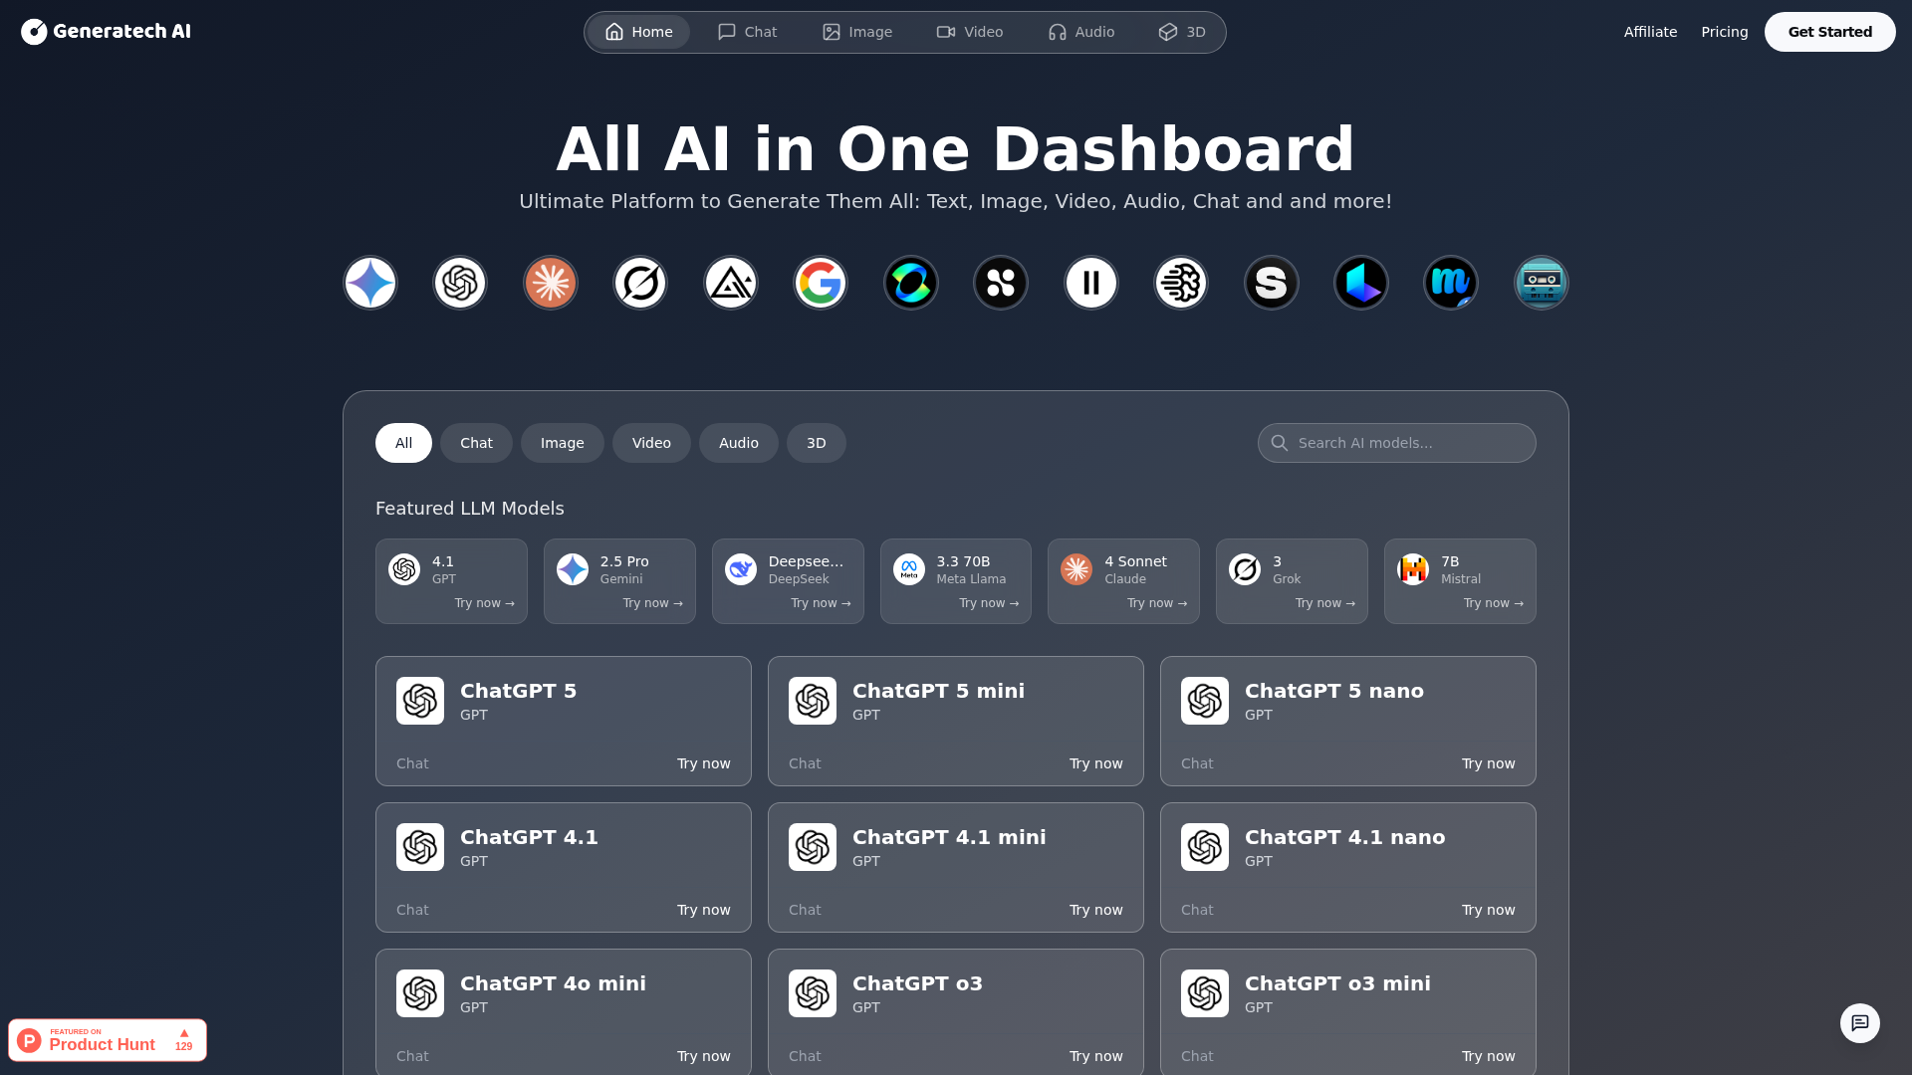Click the cassette tape logo icon

coord(1541,283)
